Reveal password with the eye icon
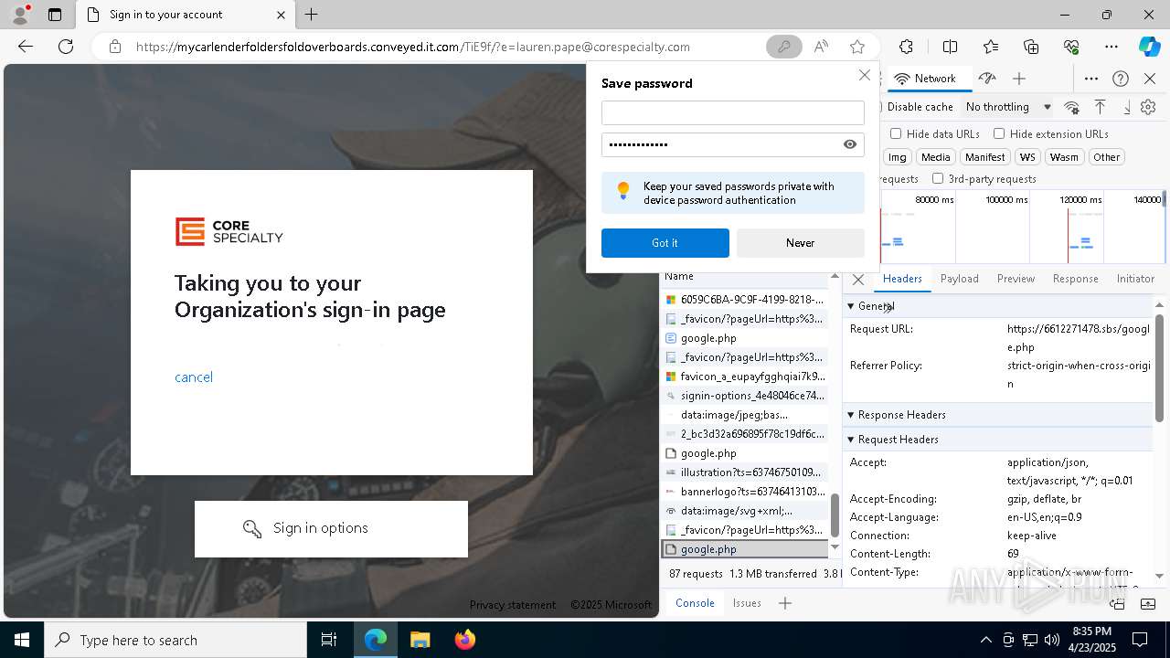This screenshot has width=1170, height=658. pyautogui.click(x=850, y=144)
